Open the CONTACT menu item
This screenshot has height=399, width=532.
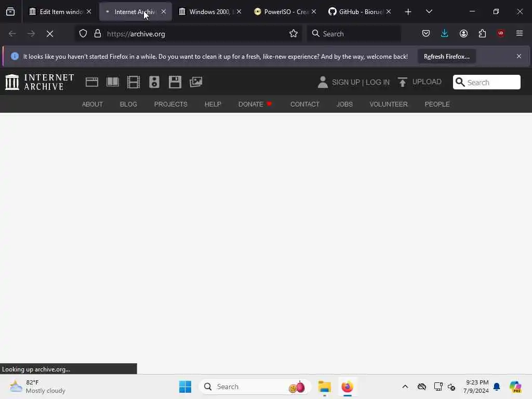(x=304, y=104)
